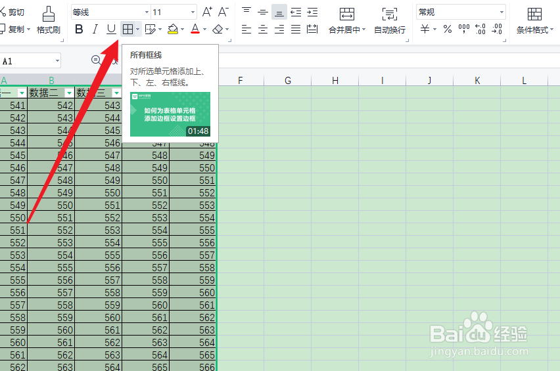Screen dimensions: 560x371
Task: Select column B header
Action: coord(51,80)
